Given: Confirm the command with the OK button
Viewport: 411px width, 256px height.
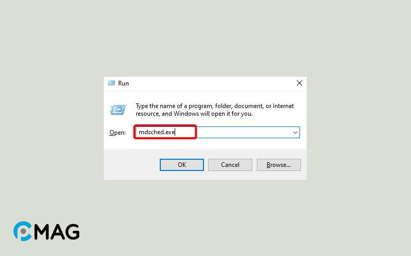Looking at the screenshot, I should 182,165.
